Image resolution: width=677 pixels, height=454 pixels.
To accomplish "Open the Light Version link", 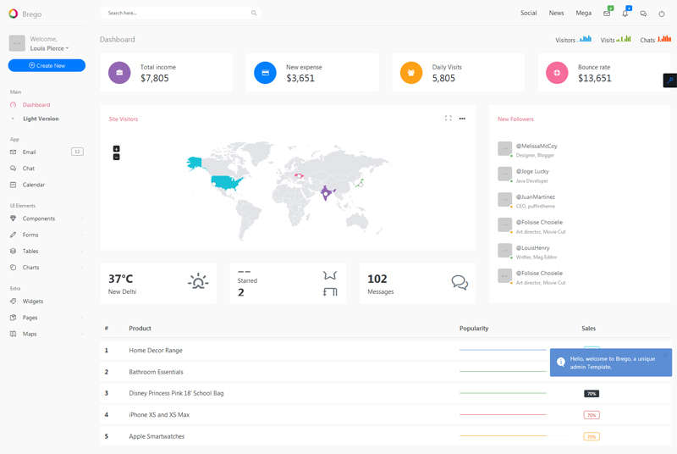I will 41,119.
